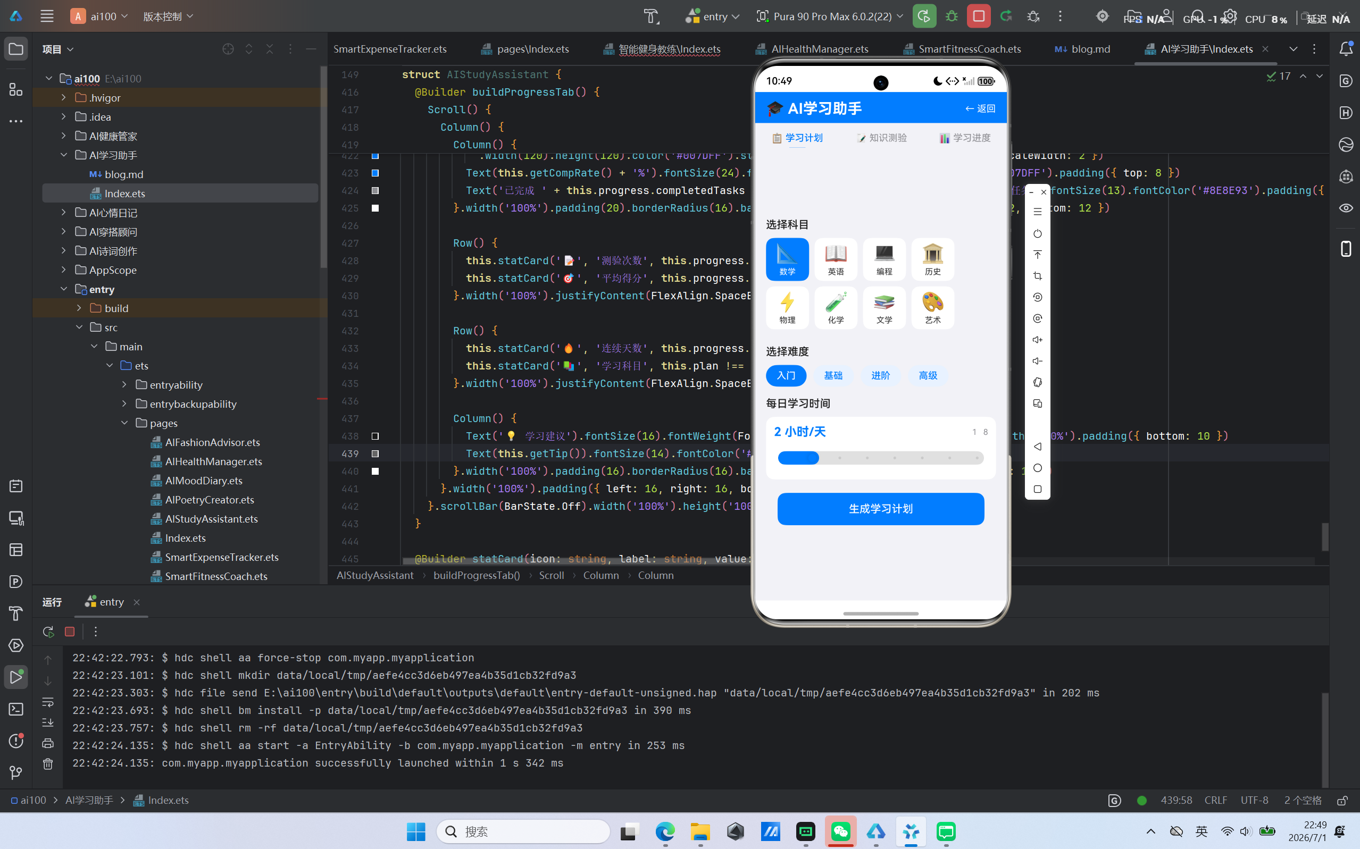This screenshot has width=1360, height=849.
Task: Switch to 知识测验 tab in the app
Action: click(x=881, y=138)
